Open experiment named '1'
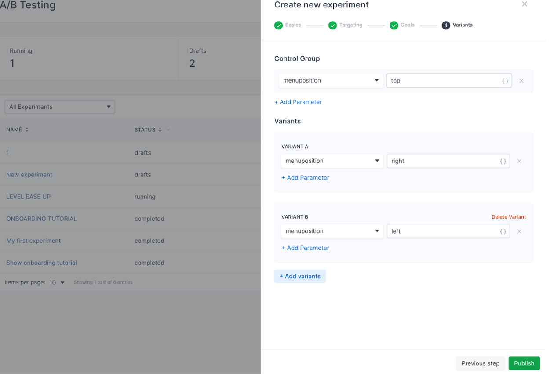 (x=7, y=153)
